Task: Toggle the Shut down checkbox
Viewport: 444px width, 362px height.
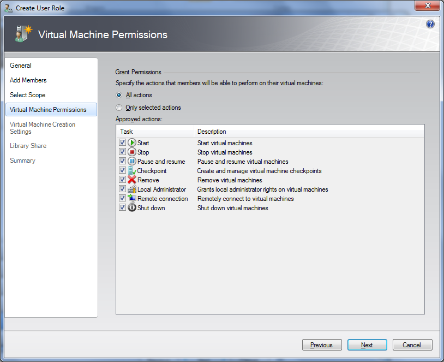Action: [x=122, y=207]
